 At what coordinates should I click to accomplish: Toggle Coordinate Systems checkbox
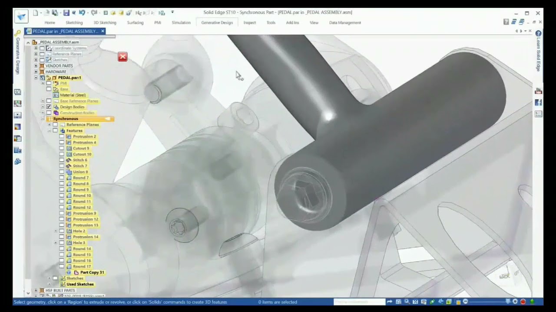[42, 48]
